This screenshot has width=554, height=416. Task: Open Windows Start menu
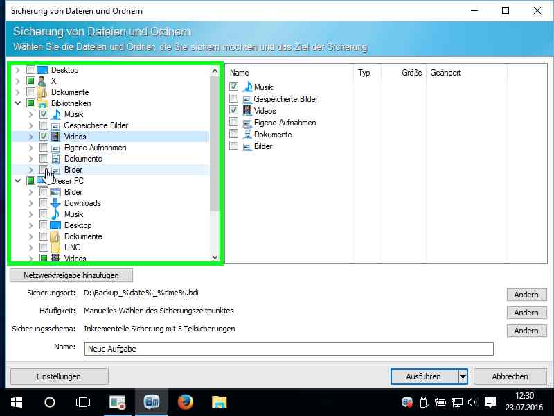pyautogui.click(x=16, y=402)
